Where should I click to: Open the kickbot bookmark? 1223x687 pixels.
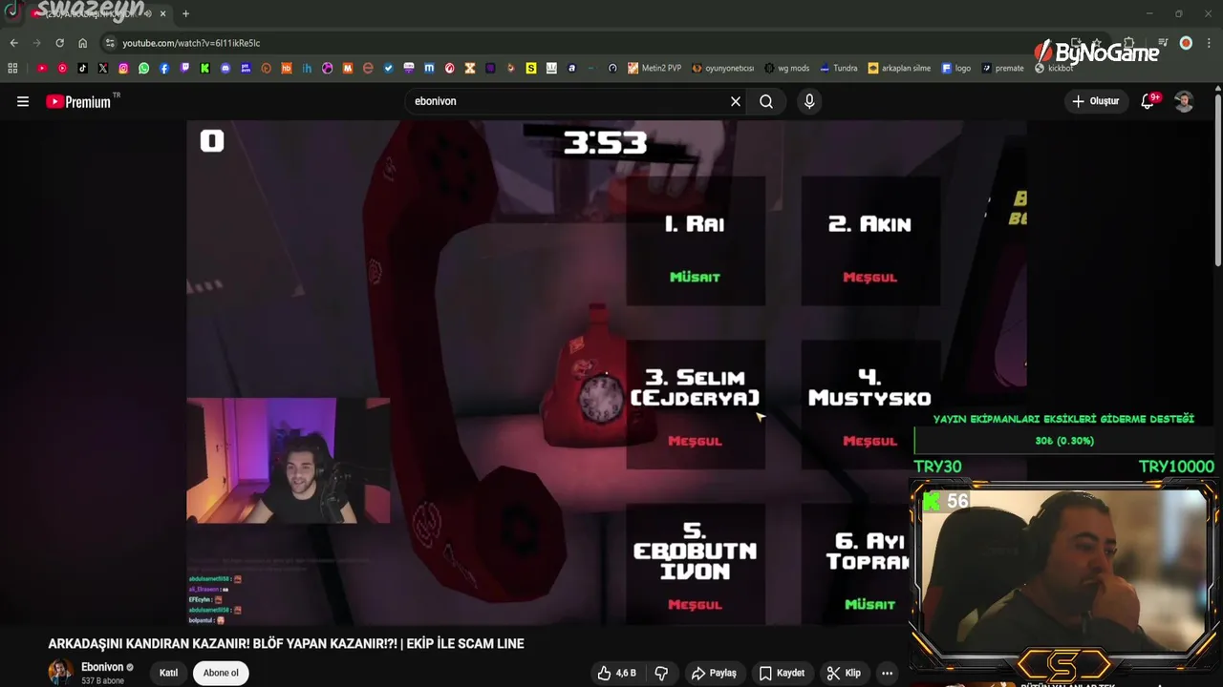[1054, 69]
